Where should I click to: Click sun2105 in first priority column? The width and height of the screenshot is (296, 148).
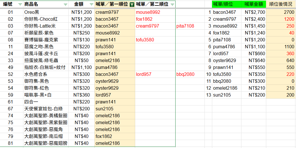[105, 109]
